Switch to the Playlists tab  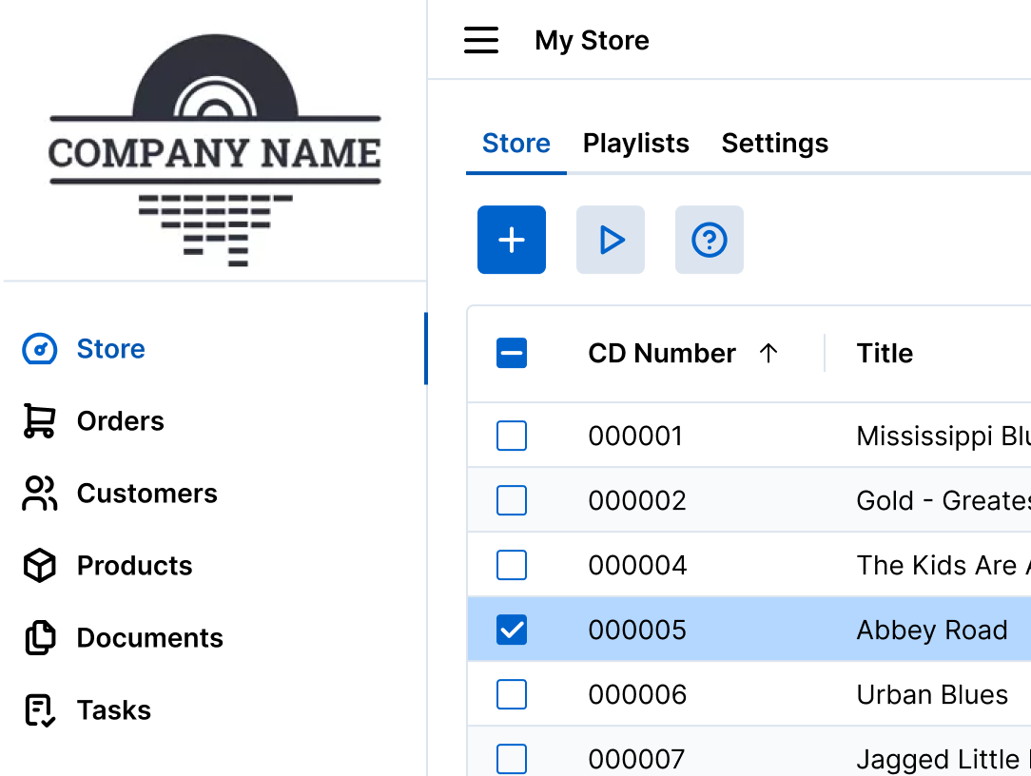tap(635, 144)
